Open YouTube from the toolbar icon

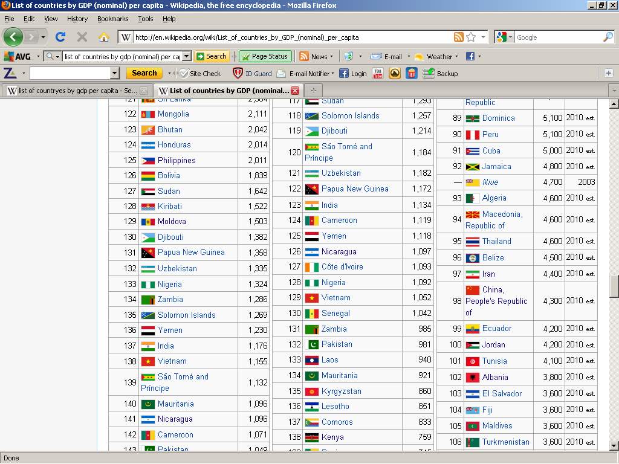click(x=378, y=73)
